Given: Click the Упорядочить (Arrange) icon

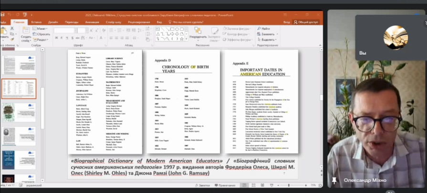Looking at the screenshot, I should pyautogui.click(x=197, y=31).
